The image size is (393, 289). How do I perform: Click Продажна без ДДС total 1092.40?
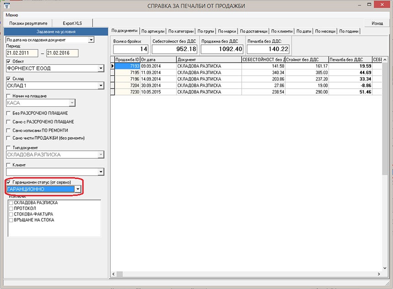pos(222,49)
